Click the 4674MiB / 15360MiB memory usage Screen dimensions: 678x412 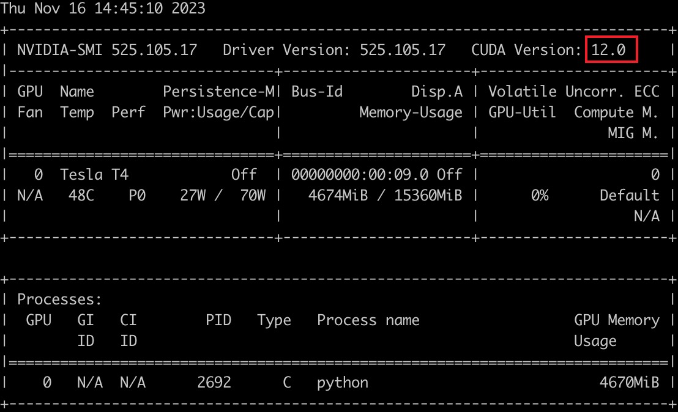click(x=376, y=196)
